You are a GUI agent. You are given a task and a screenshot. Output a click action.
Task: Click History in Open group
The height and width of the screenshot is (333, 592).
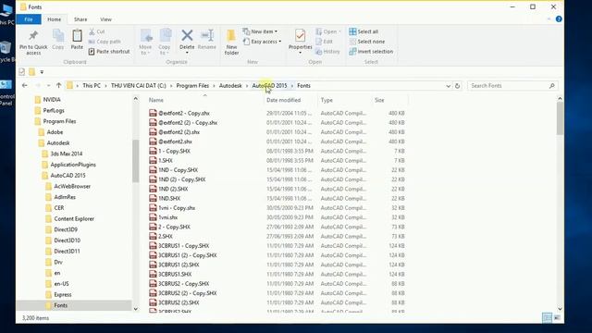point(327,52)
